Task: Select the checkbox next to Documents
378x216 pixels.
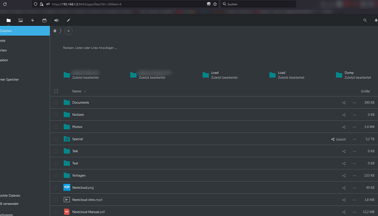Action: point(56,102)
